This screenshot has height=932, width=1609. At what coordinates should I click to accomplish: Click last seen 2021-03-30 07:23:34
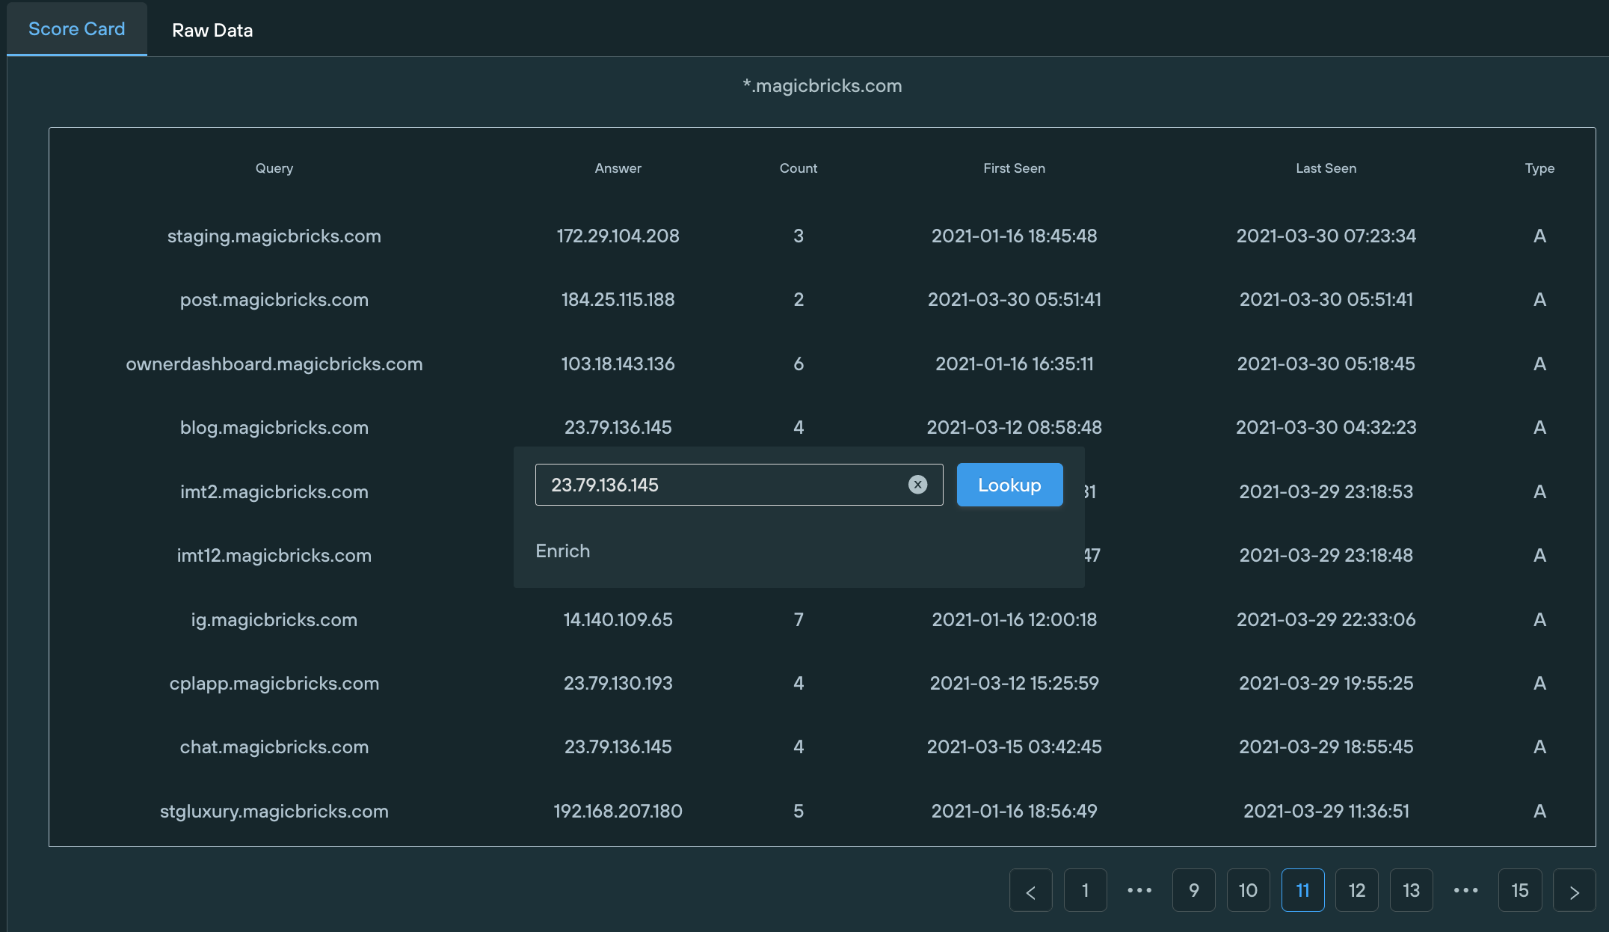click(x=1326, y=236)
